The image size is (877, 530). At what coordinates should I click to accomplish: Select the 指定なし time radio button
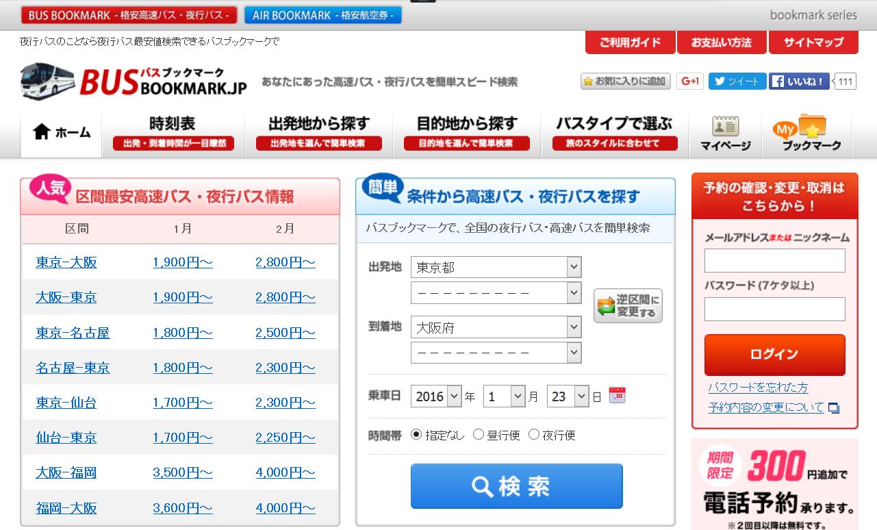(416, 434)
